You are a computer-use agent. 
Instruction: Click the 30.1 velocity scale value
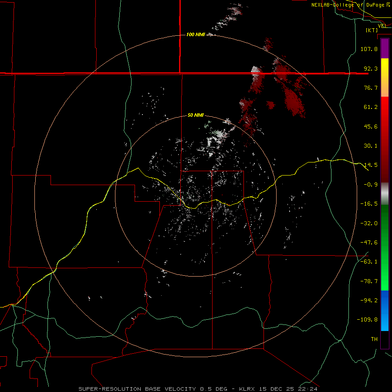coord(371,146)
